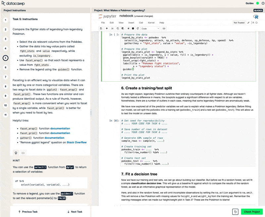Run the current cell with the run icon
Image resolution: width=265 pixels, height=217 pixels.
click(129, 28)
